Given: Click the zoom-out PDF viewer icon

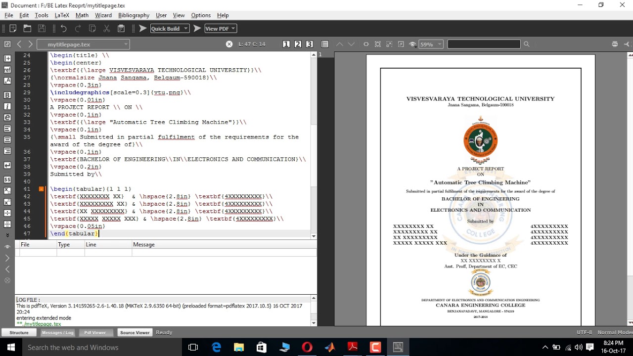Looking at the screenshot, I should click(401, 44).
